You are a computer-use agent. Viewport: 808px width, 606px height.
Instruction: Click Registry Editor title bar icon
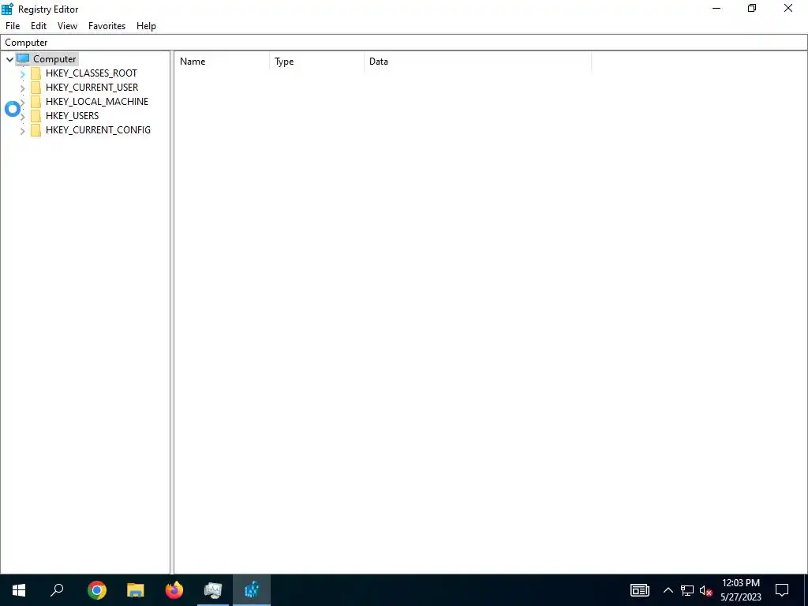(7, 9)
